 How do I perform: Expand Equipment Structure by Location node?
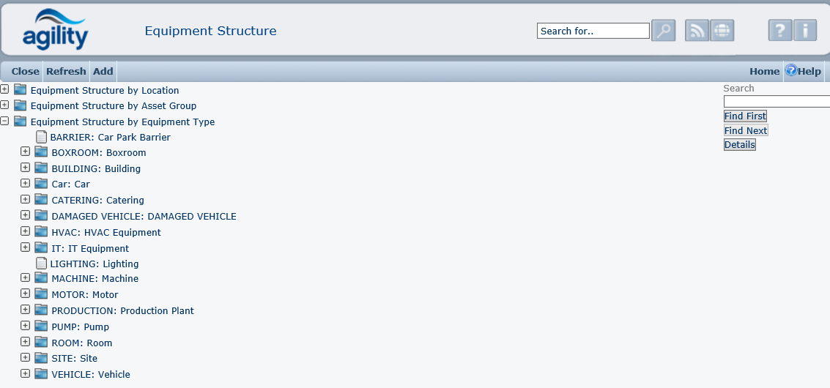pos(4,89)
